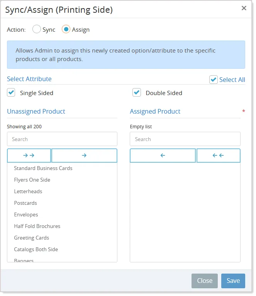This screenshot has width=256, height=296.
Task: Remove all products from assigned list
Action: (218, 155)
